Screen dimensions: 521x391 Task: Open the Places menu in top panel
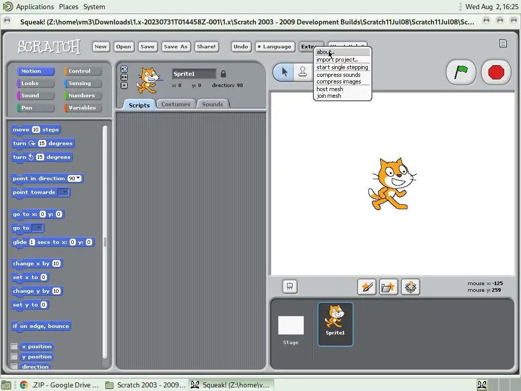[x=69, y=7]
